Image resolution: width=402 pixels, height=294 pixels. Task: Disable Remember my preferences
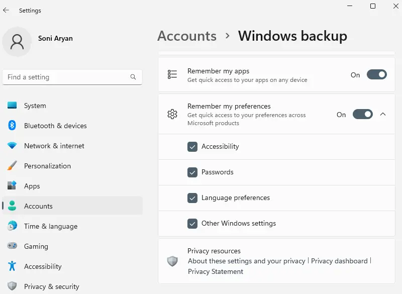[362, 114]
